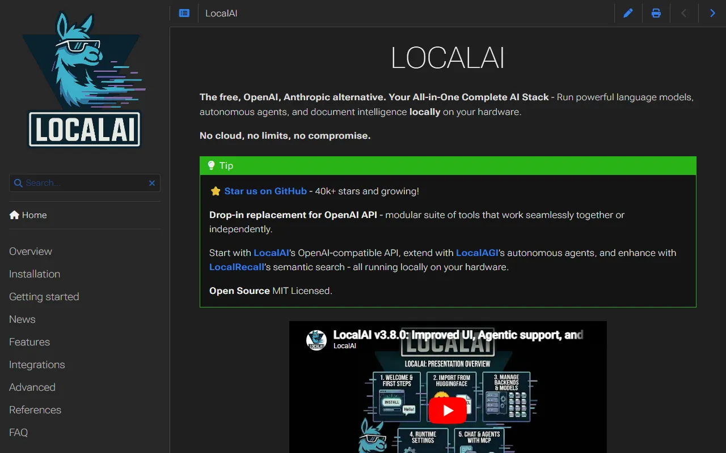
Task: Open the Star us on GitHub link
Action: (x=264, y=191)
